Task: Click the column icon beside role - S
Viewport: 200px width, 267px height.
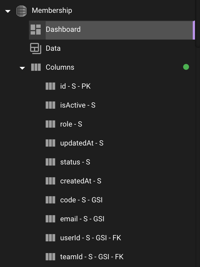Action: tap(50, 124)
